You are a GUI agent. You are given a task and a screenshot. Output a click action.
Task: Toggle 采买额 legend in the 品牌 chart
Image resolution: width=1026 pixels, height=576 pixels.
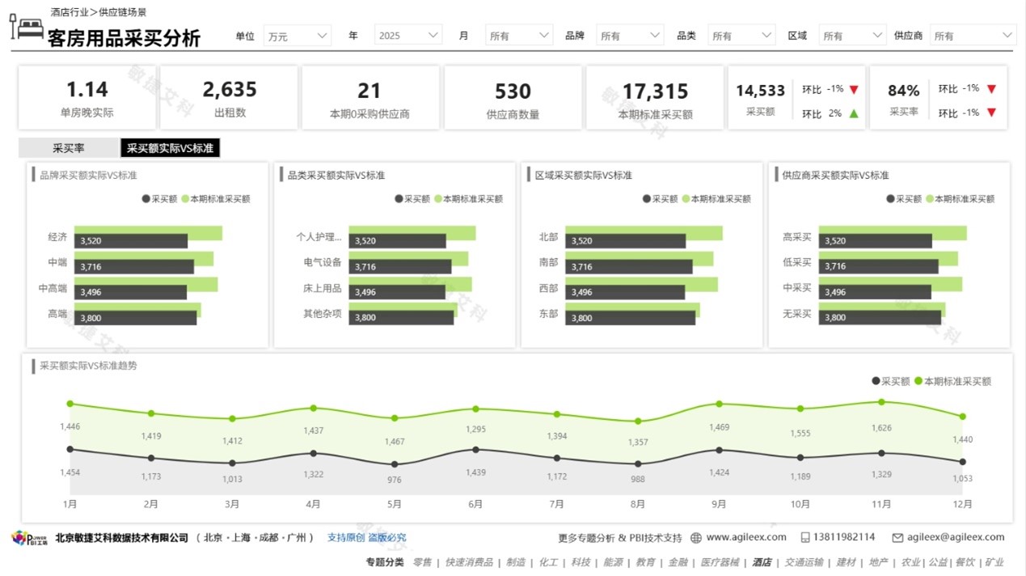(160, 199)
